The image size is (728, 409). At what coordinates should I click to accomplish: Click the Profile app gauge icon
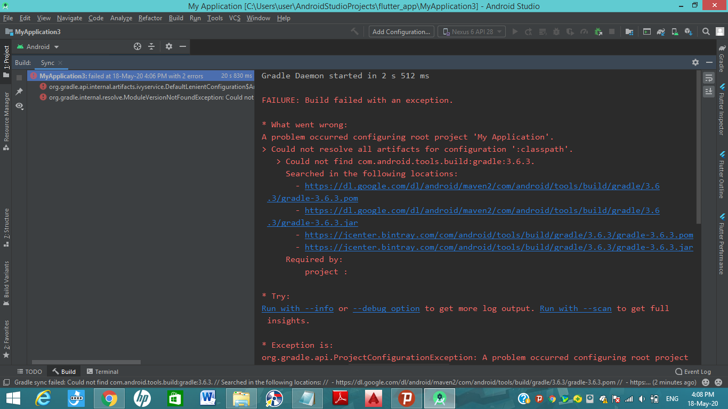[584, 31]
